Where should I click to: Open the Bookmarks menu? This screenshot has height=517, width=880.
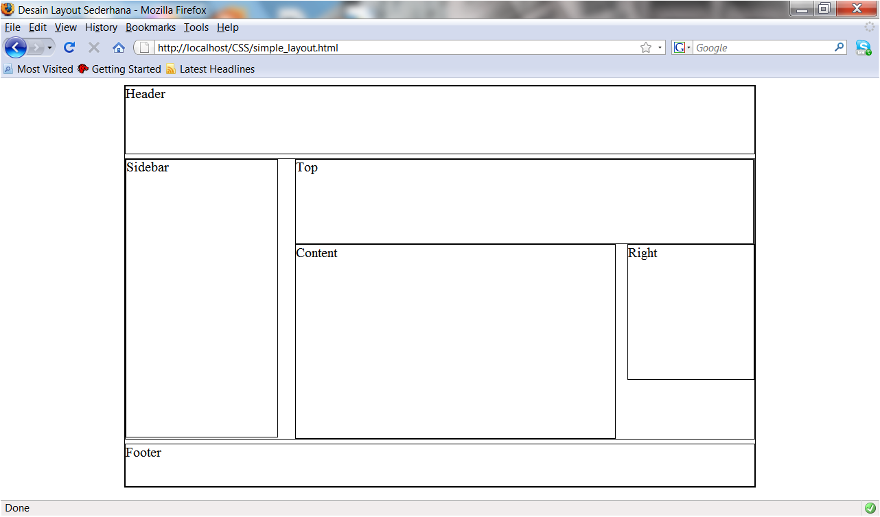coord(150,27)
